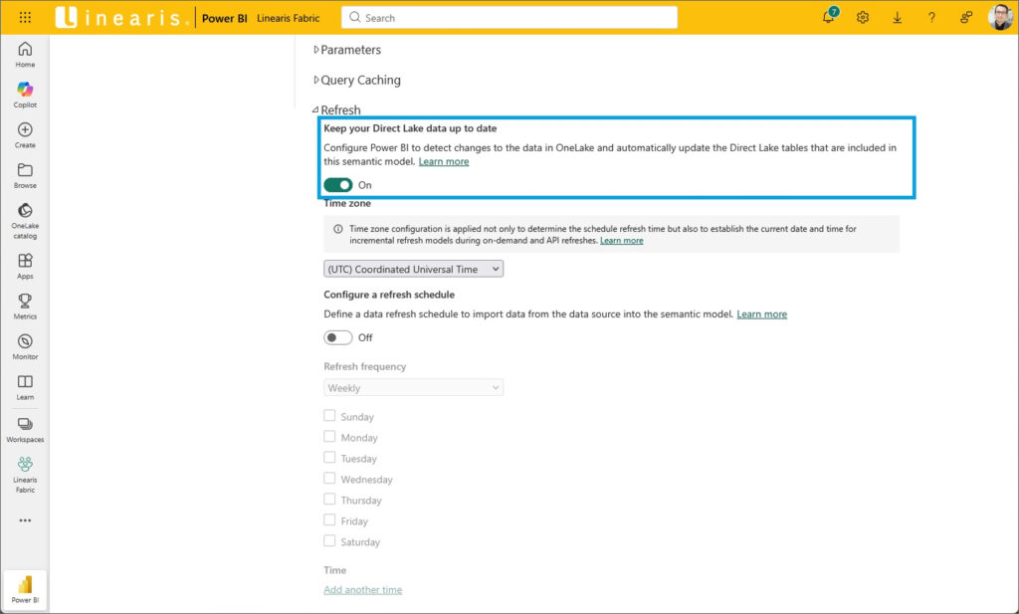Click the Search box in header
This screenshot has height=614, width=1019.
point(509,17)
